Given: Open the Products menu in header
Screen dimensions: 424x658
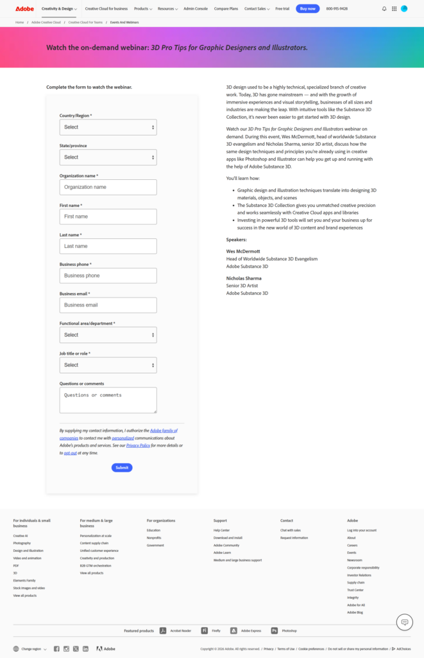Looking at the screenshot, I should pos(142,9).
